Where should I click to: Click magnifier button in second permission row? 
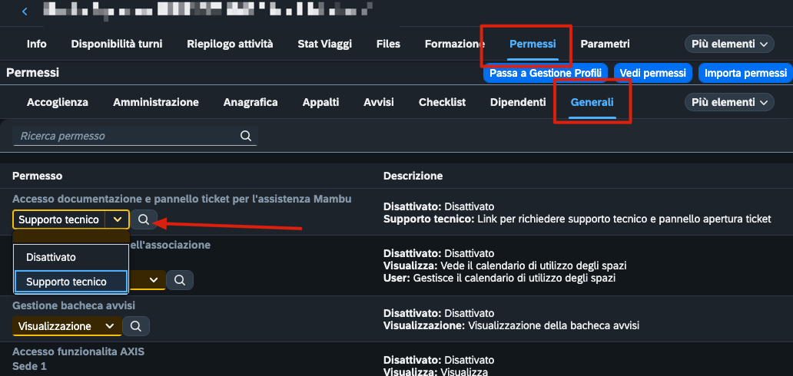(x=180, y=279)
